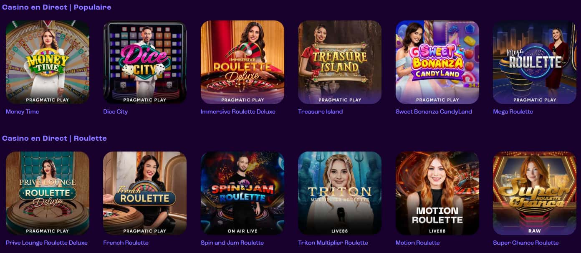Viewport: 581px width, 253px height.
Task: Open the Dice City game thumbnail
Action: click(145, 62)
